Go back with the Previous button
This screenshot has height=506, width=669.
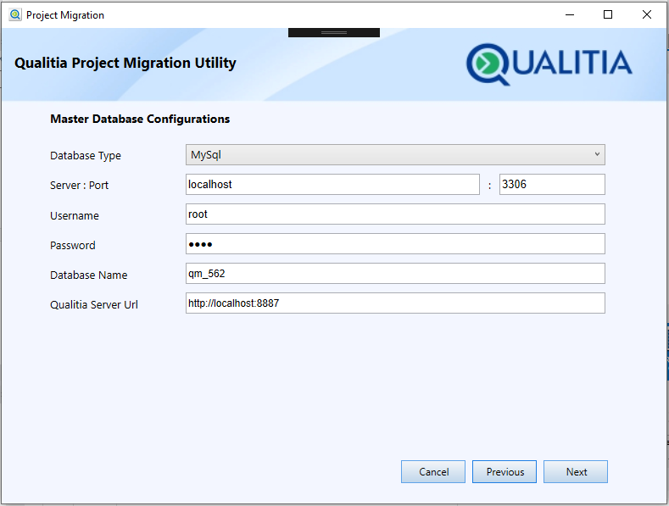point(505,472)
